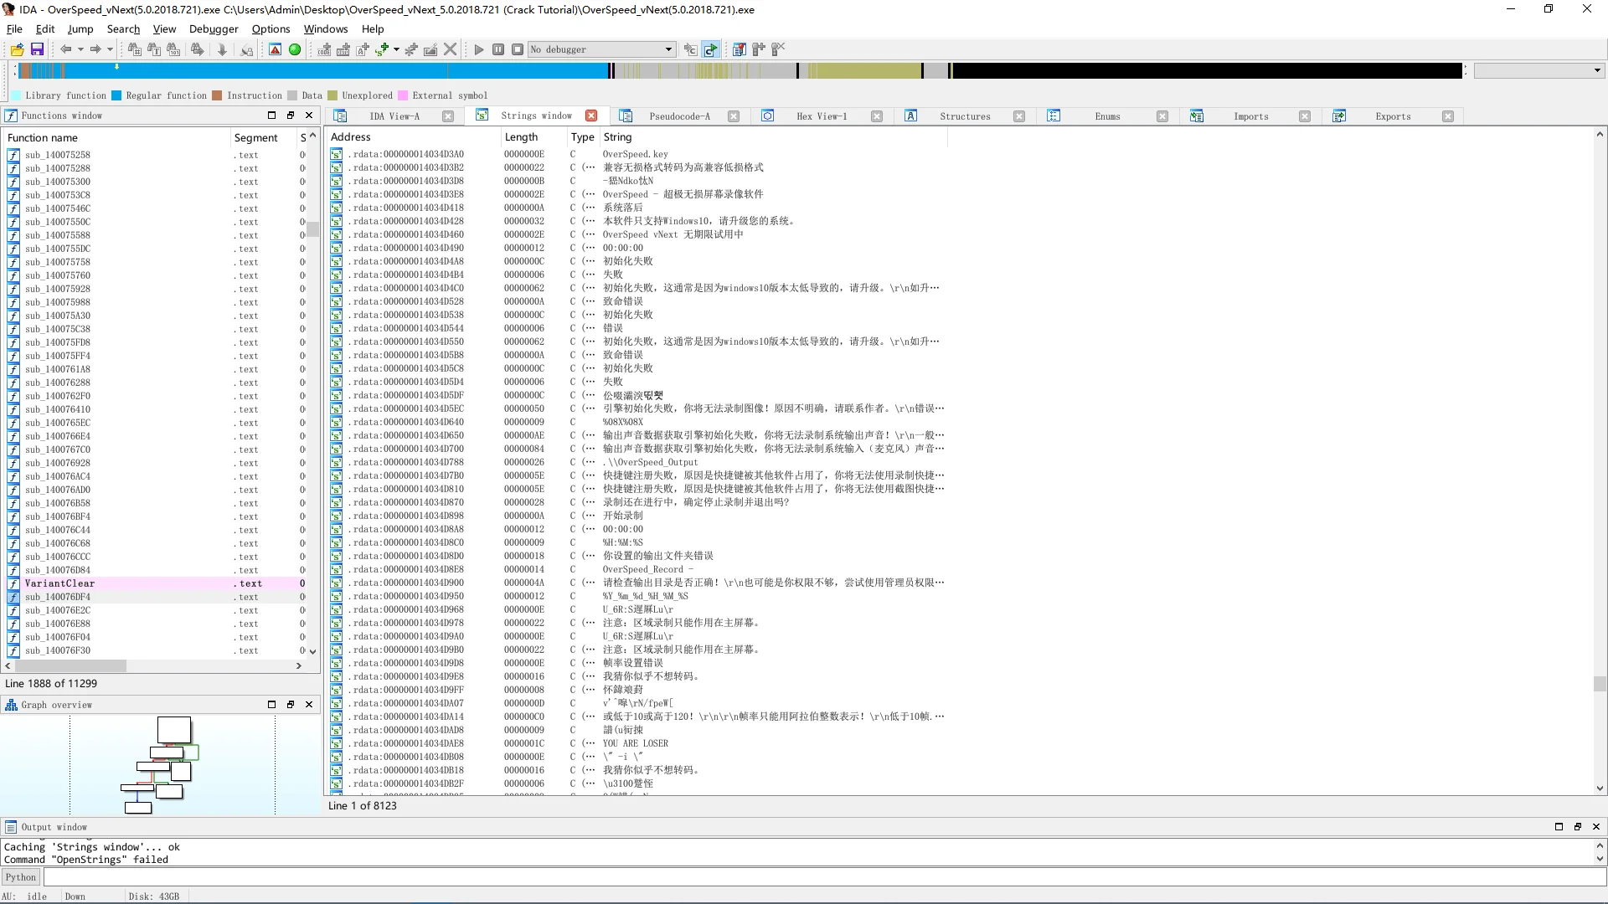Screen dimensions: 1608x904
Task: Click the green down arrow toolbar icon
Action: pyautogui.click(x=222, y=49)
